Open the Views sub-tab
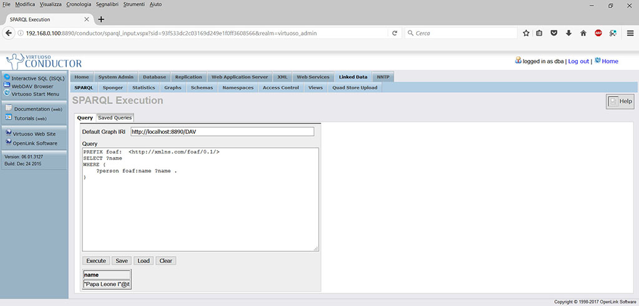Image resolution: width=639 pixels, height=306 pixels. click(315, 87)
